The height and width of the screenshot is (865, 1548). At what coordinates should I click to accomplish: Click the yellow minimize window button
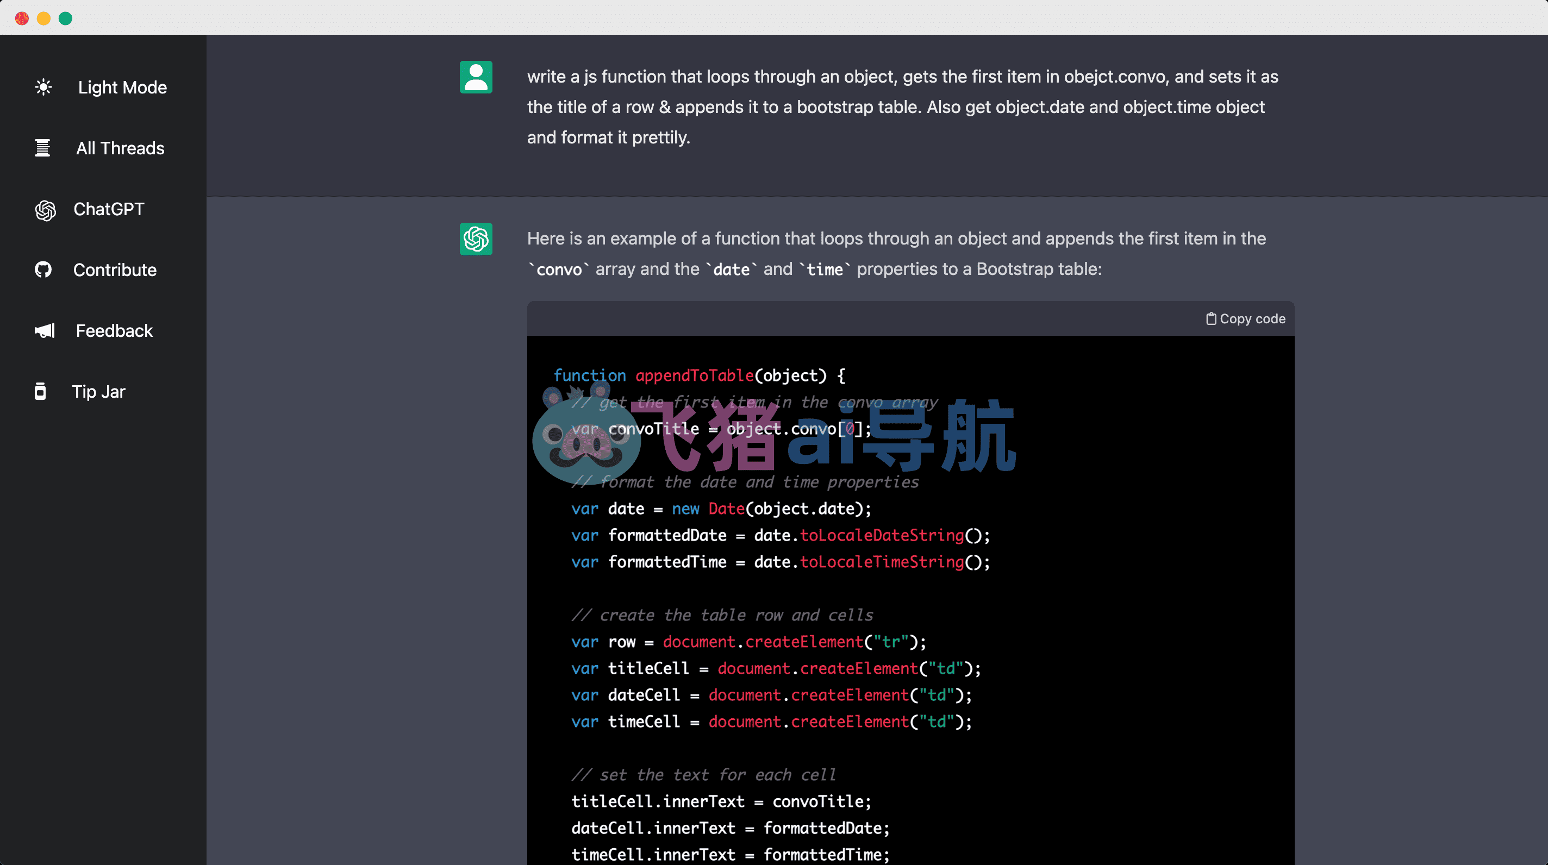tap(44, 18)
